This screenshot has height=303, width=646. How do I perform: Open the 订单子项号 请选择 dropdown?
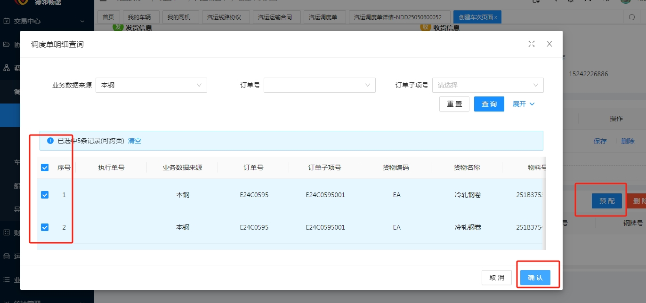coord(488,85)
